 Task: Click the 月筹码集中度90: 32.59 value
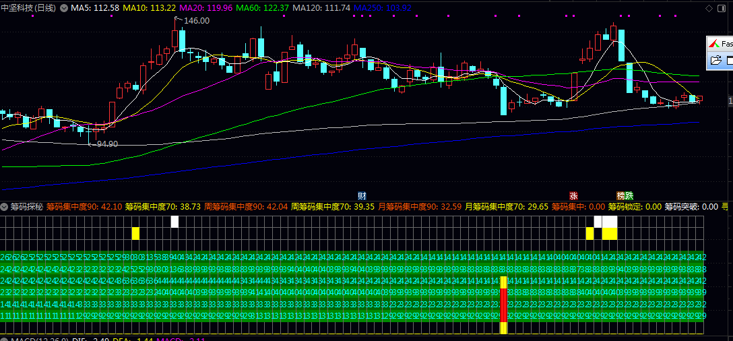click(x=420, y=206)
